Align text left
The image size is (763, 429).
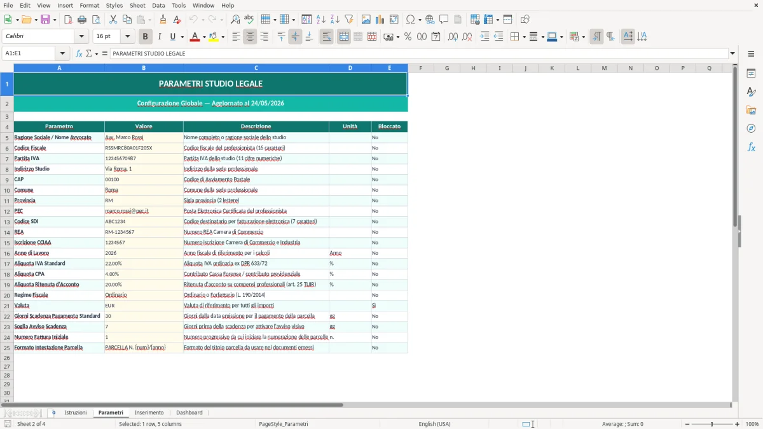(236, 37)
